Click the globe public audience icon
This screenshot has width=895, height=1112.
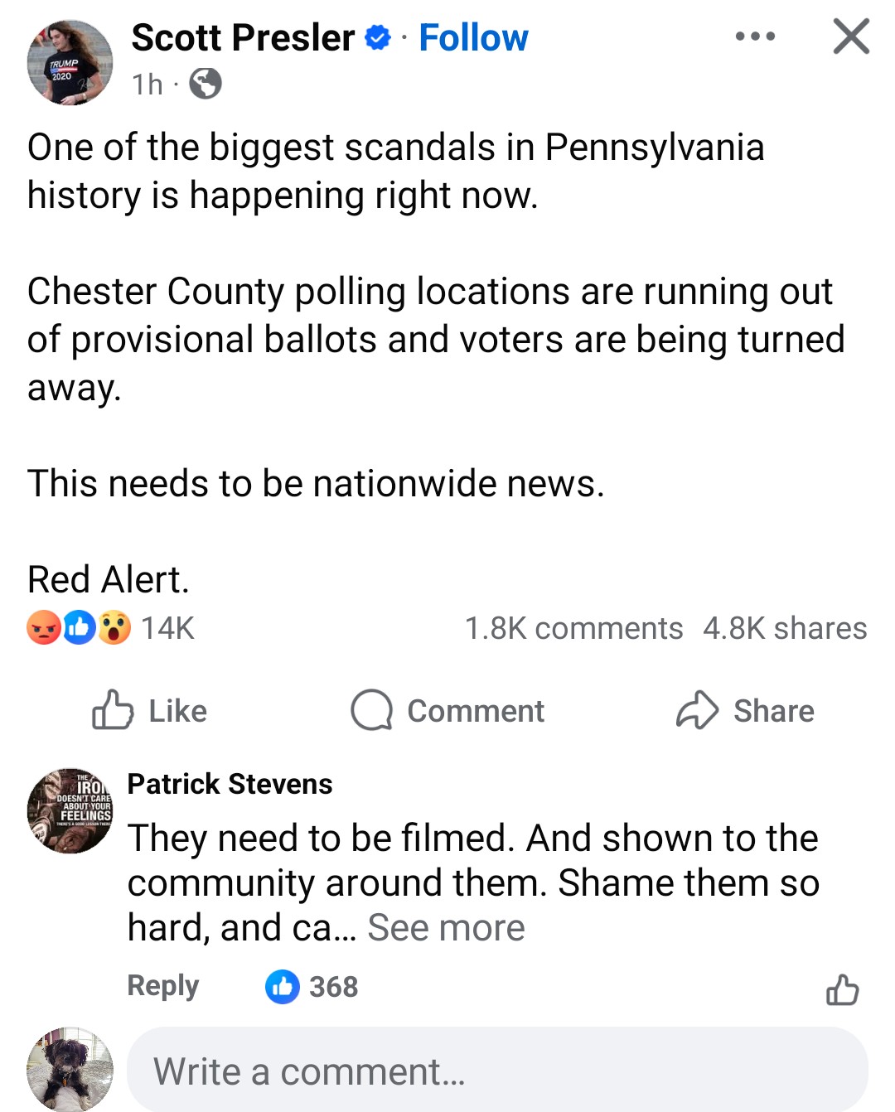(205, 84)
